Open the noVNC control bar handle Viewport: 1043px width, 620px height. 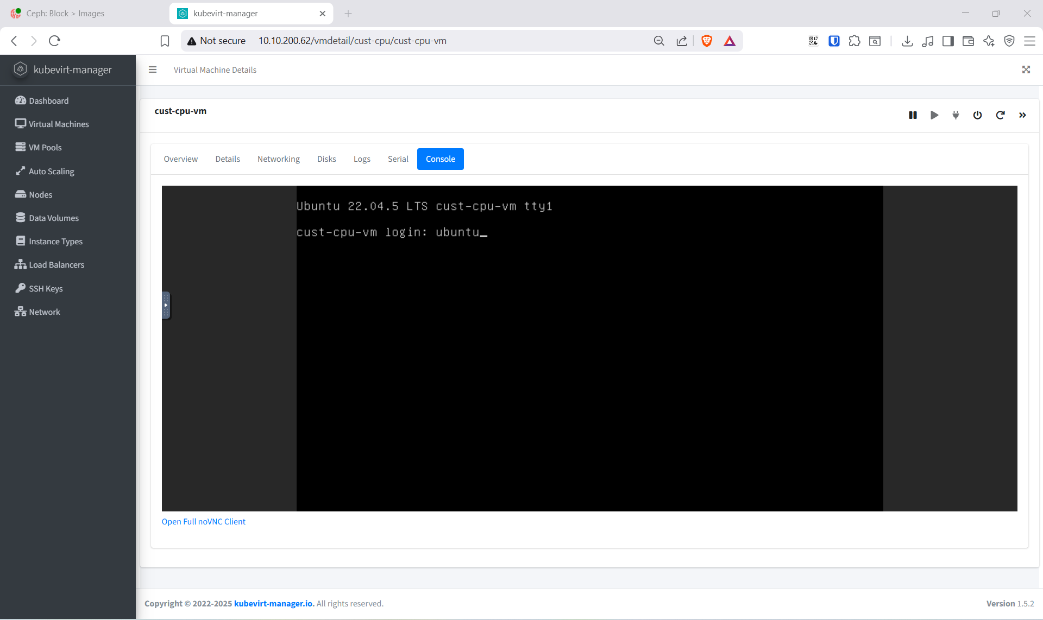coord(166,305)
